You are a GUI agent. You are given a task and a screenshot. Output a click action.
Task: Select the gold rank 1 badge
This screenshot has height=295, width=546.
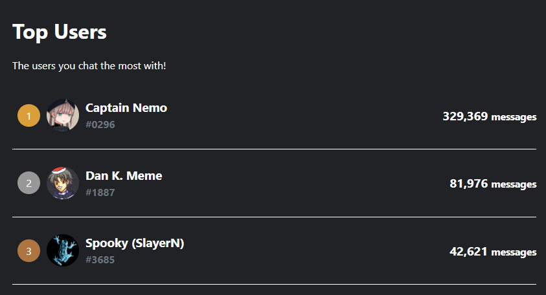tap(29, 116)
